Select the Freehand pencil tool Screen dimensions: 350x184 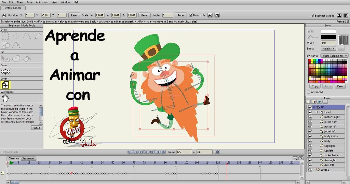click(x=38, y=36)
